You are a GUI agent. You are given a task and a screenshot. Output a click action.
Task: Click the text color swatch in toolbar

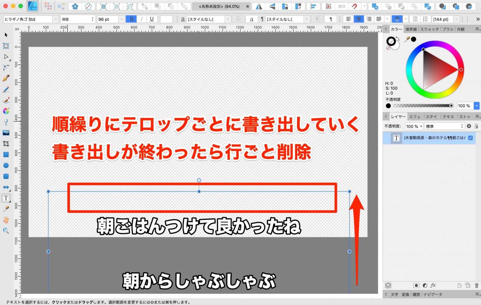(x=167, y=19)
